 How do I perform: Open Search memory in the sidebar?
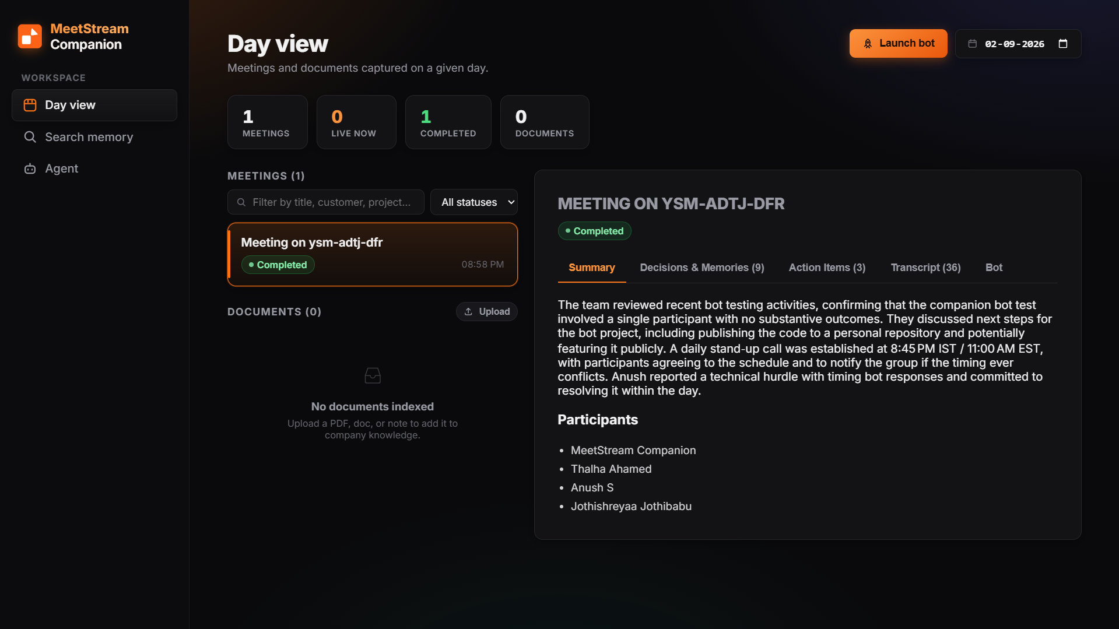(94, 137)
